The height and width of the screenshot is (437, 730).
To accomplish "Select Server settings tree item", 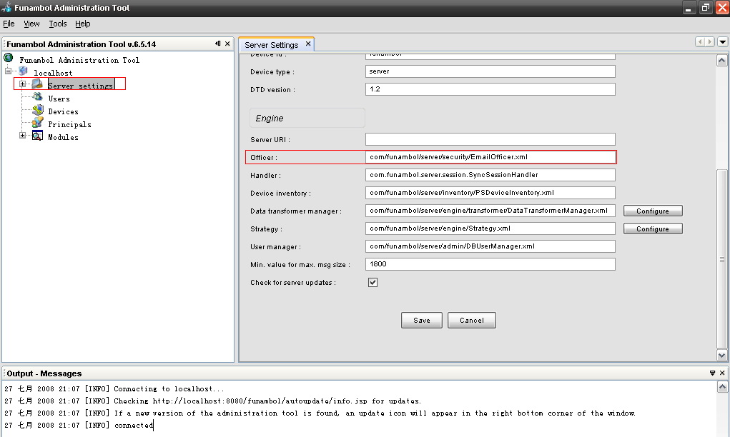I will coord(81,86).
